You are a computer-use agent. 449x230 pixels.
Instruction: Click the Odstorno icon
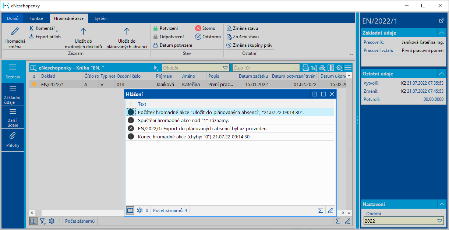coord(198,37)
